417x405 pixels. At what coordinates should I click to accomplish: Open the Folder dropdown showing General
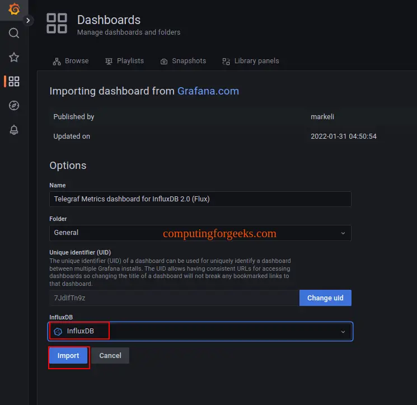200,233
